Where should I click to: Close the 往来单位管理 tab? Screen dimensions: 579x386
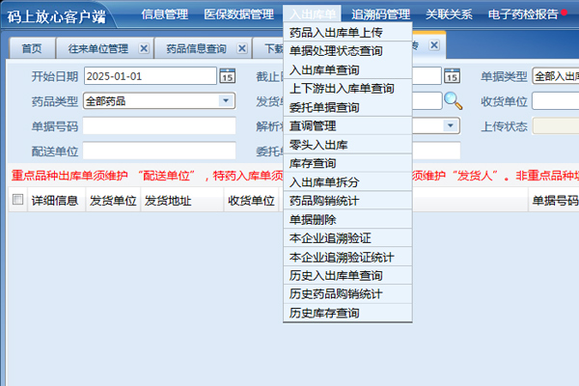(x=144, y=47)
